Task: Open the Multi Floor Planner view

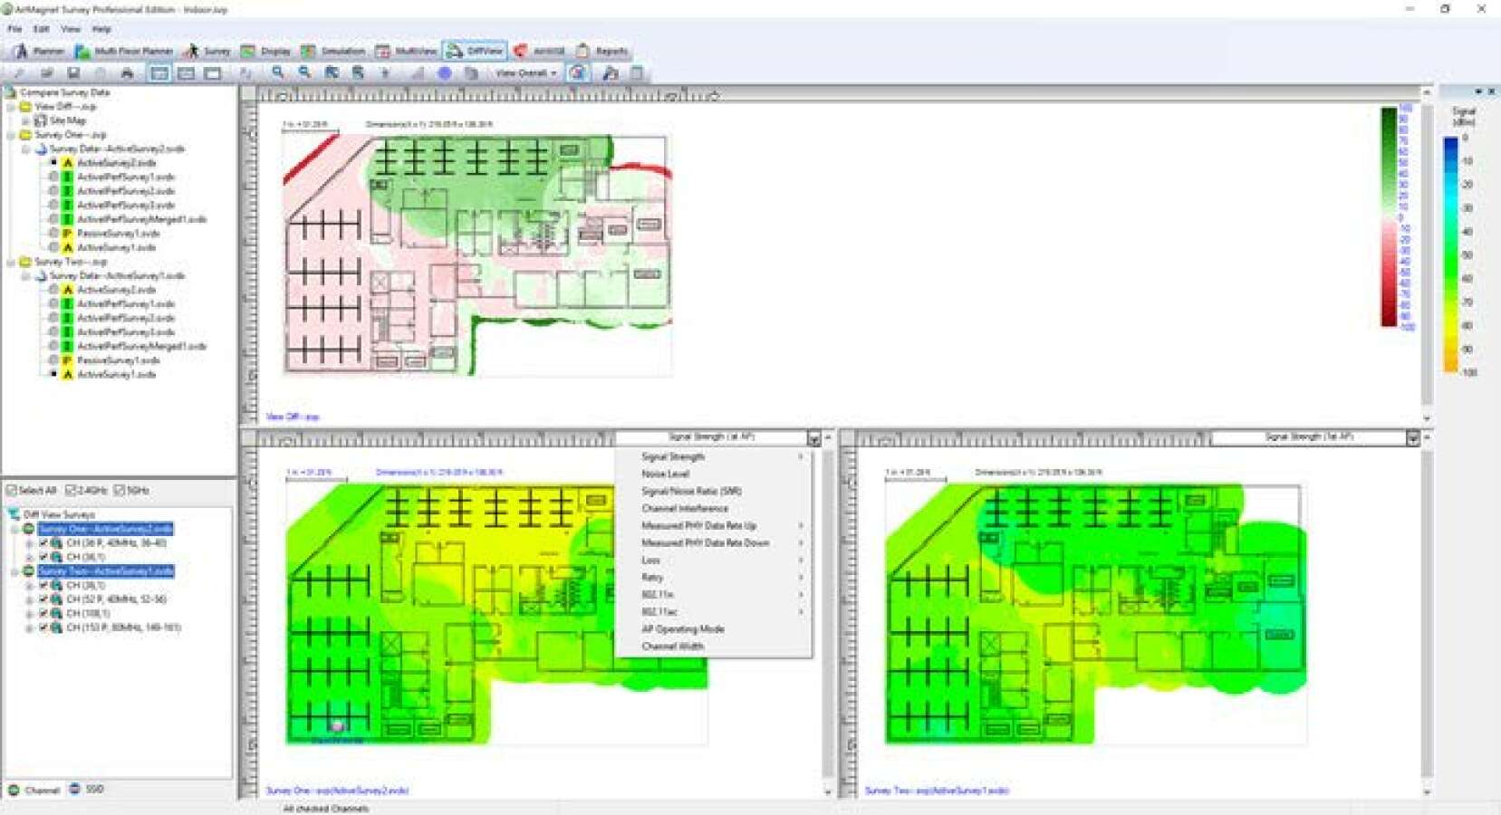Action: point(124,52)
